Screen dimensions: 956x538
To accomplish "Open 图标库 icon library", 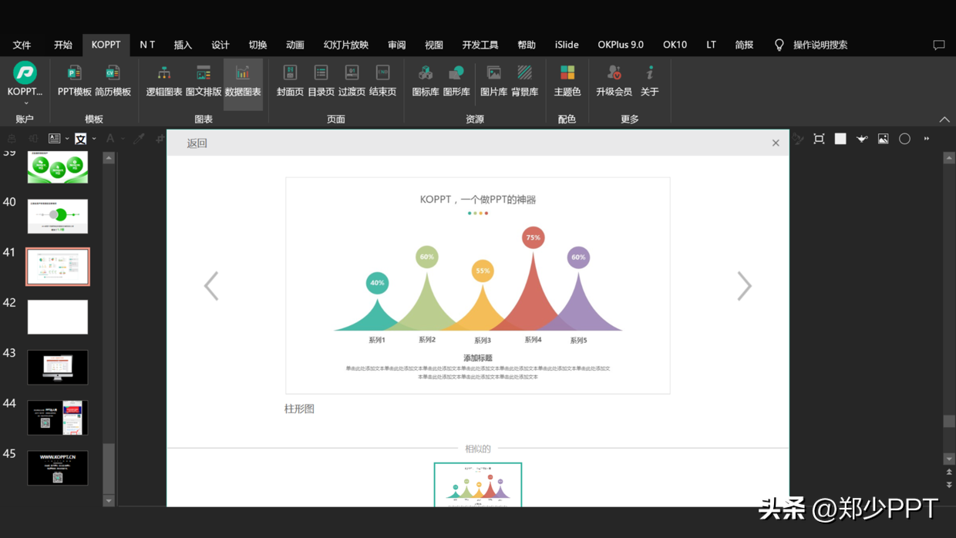I will (426, 80).
